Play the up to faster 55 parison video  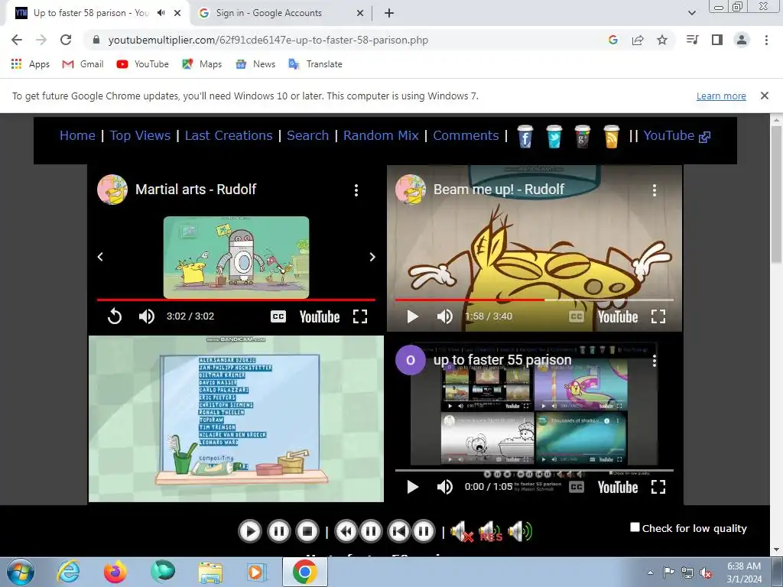click(x=412, y=487)
